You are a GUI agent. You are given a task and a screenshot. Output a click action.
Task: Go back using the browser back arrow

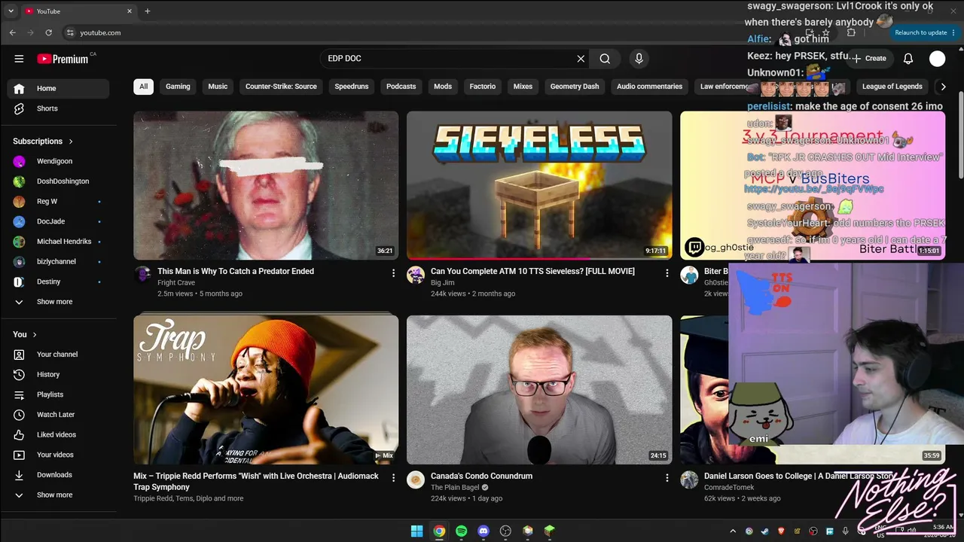pyautogui.click(x=13, y=32)
